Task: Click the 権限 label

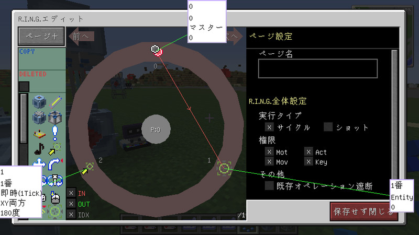Action: click(267, 140)
